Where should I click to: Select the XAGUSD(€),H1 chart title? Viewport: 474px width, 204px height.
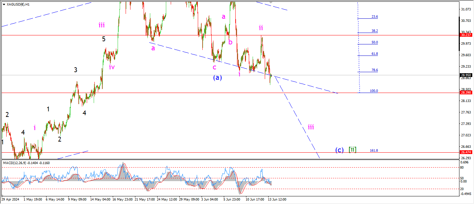[x=18, y=4]
